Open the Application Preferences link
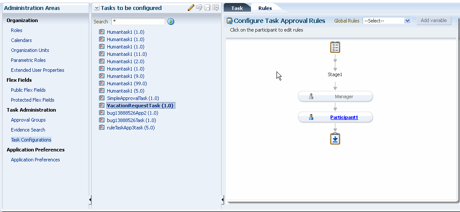 35,160
